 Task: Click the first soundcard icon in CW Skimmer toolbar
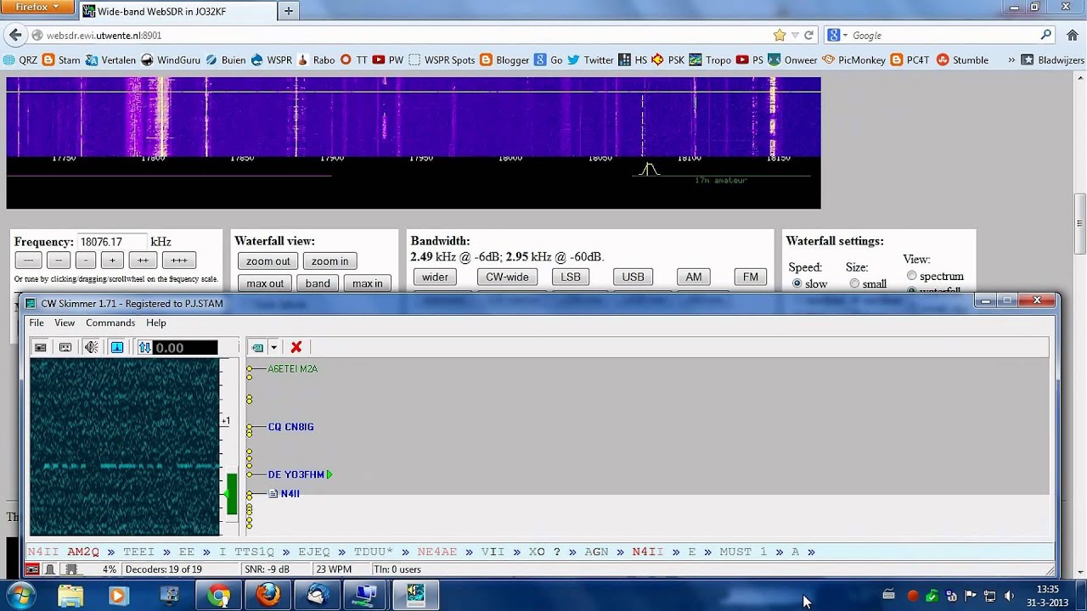click(x=40, y=347)
